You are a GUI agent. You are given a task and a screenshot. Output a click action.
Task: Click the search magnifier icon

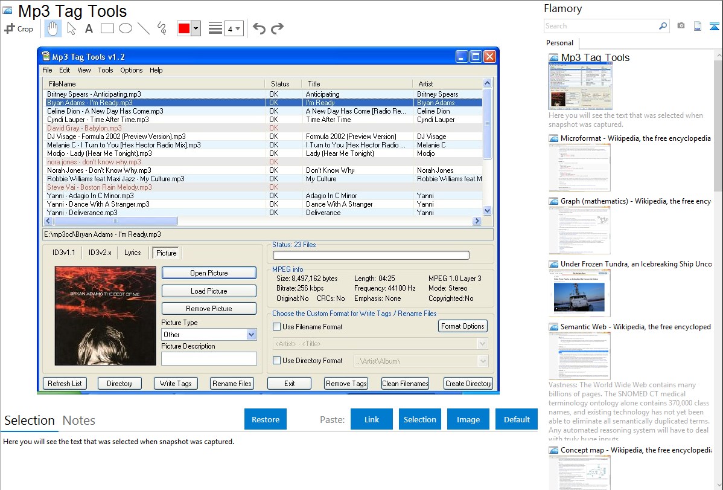663,26
